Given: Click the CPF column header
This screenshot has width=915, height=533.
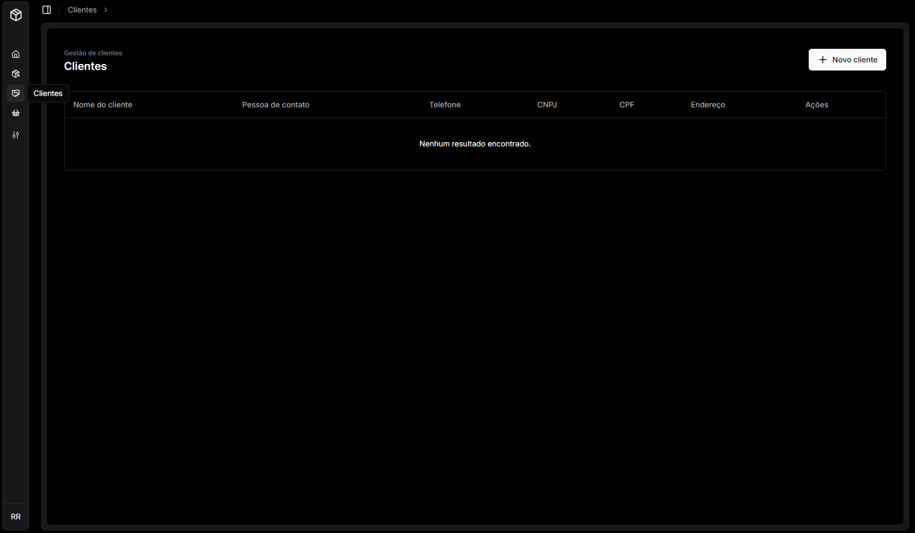Looking at the screenshot, I should 626,105.
